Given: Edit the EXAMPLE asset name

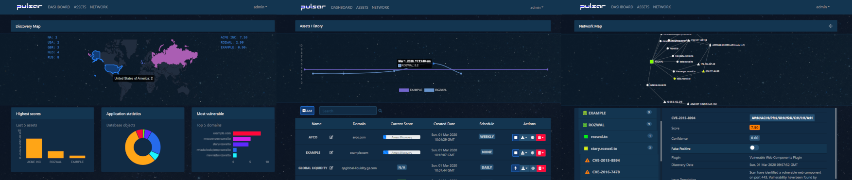Looking at the screenshot, I should (331, 152).
